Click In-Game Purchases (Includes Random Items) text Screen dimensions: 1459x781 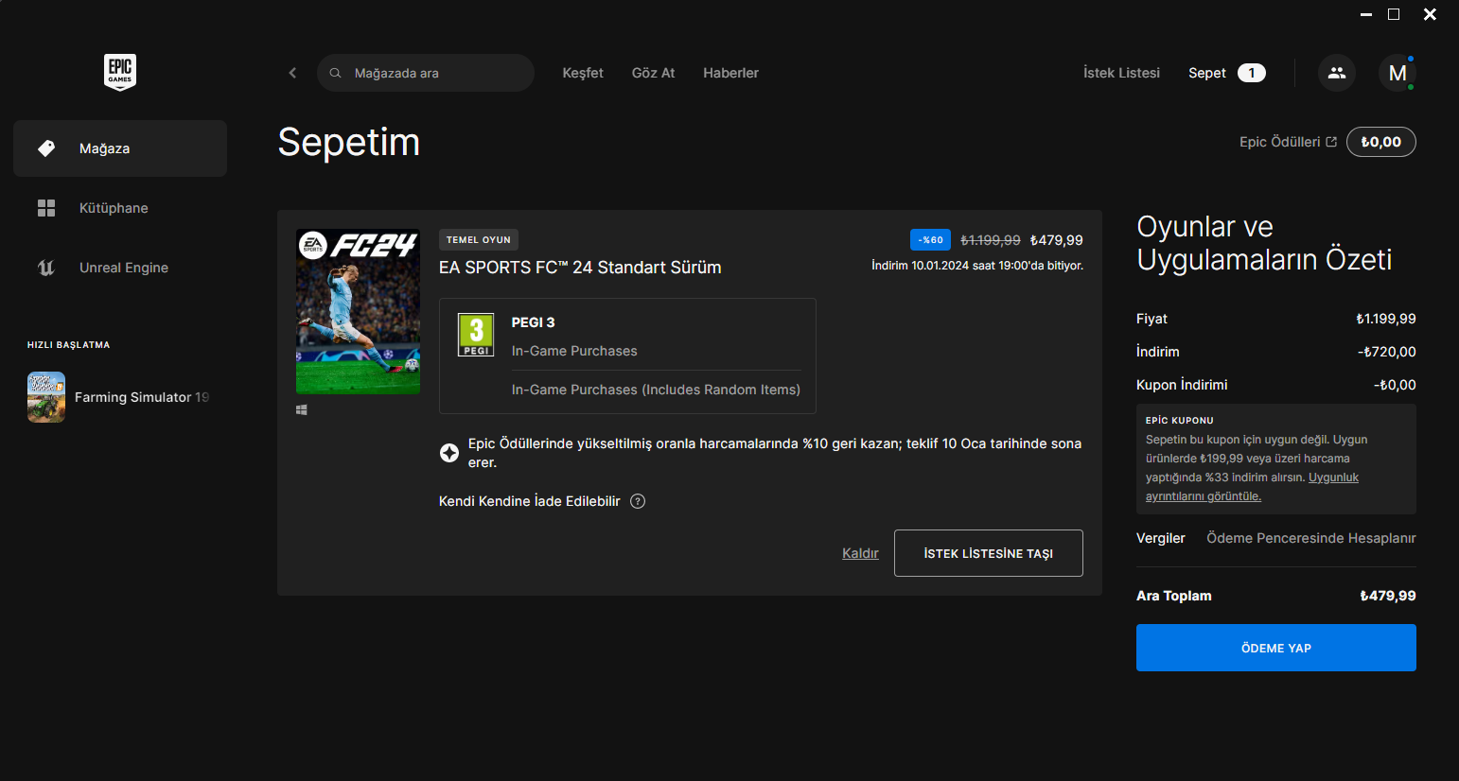click(656, 390)
